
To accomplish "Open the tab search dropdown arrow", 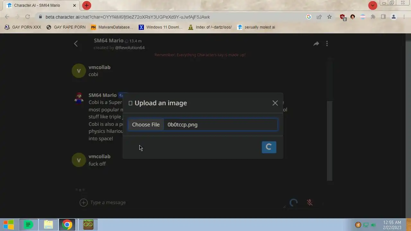I will click(x=372, y=5).
